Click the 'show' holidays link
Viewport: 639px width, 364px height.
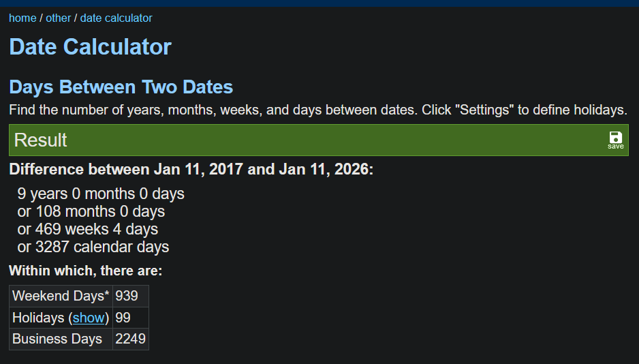tap(89, 318)
